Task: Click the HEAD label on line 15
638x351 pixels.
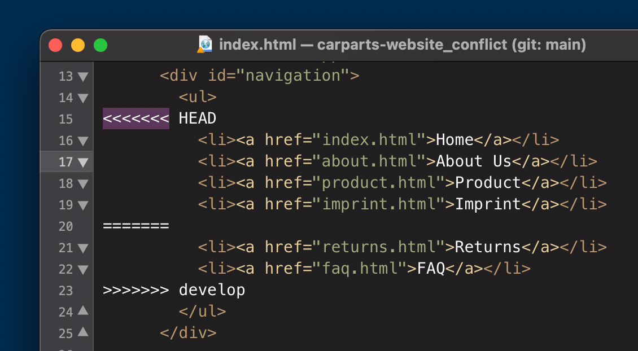Action: tap(198, 119)
